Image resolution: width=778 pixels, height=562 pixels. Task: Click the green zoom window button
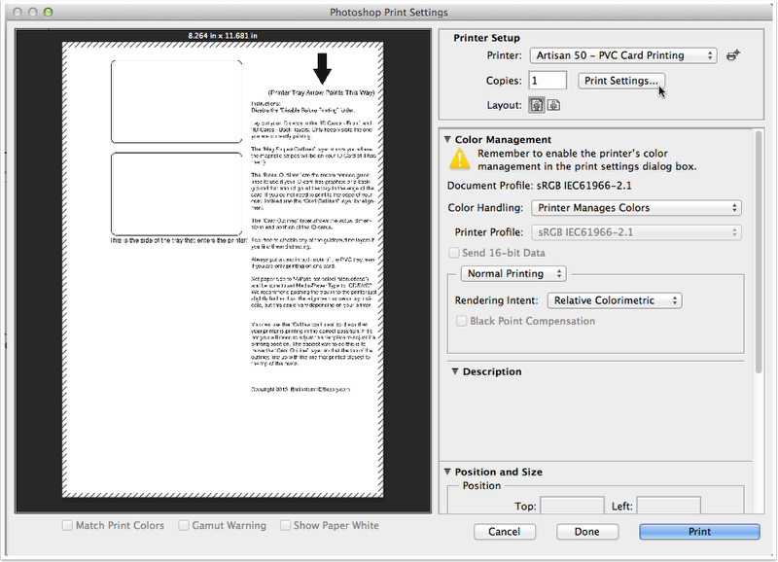click(x=48, y=12)
